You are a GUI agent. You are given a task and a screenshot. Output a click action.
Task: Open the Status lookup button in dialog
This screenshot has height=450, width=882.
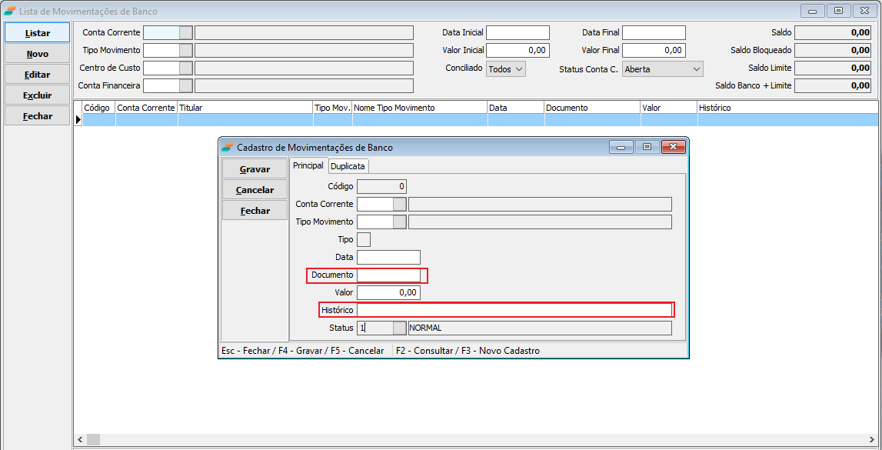coord(399,328)
